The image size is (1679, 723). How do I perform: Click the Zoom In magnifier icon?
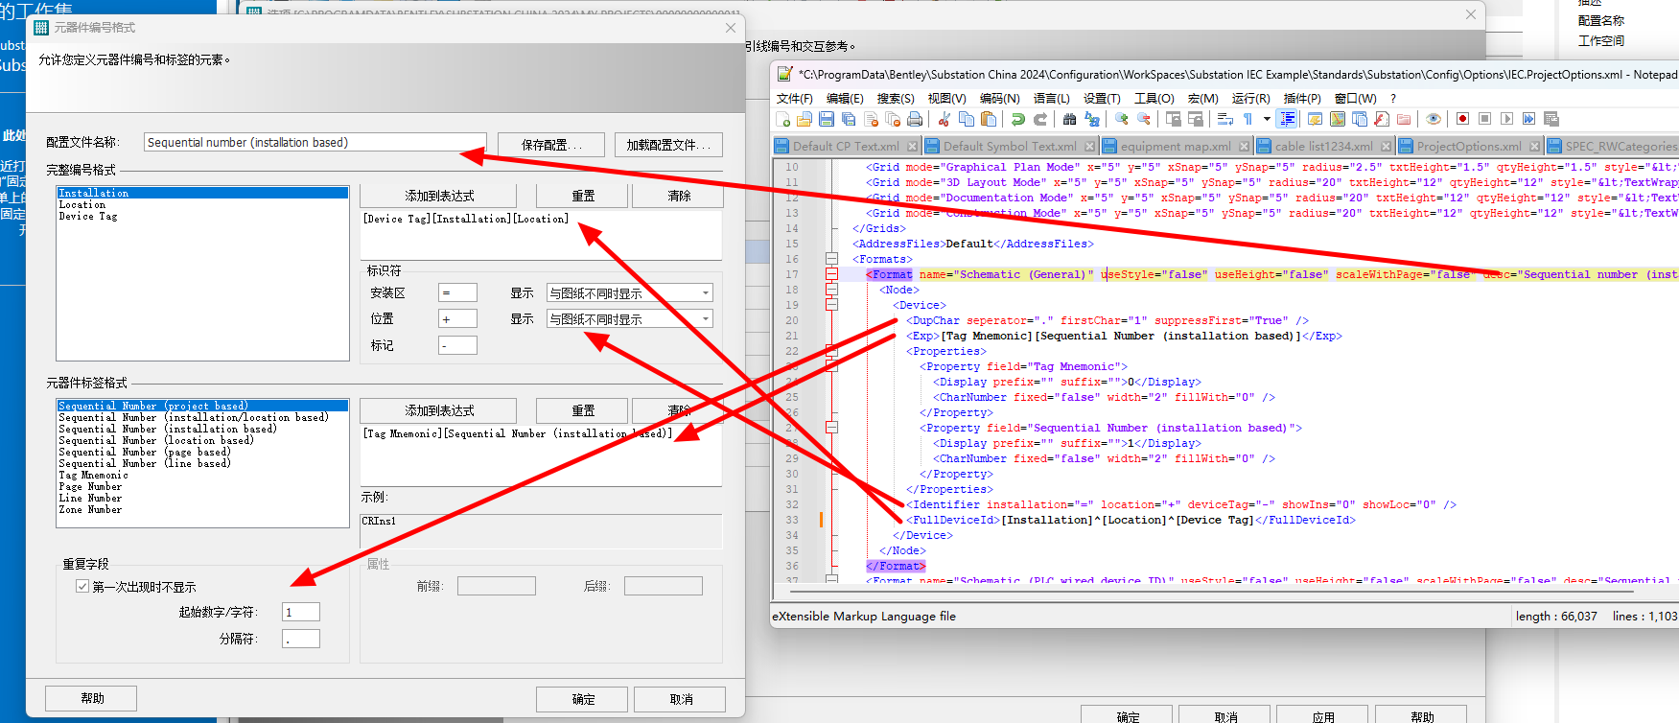(1121, 119)
